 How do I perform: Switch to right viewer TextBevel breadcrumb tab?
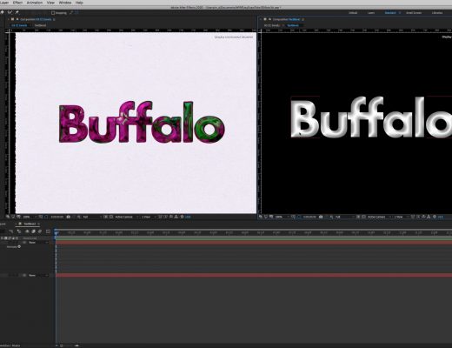pos(293,25)
